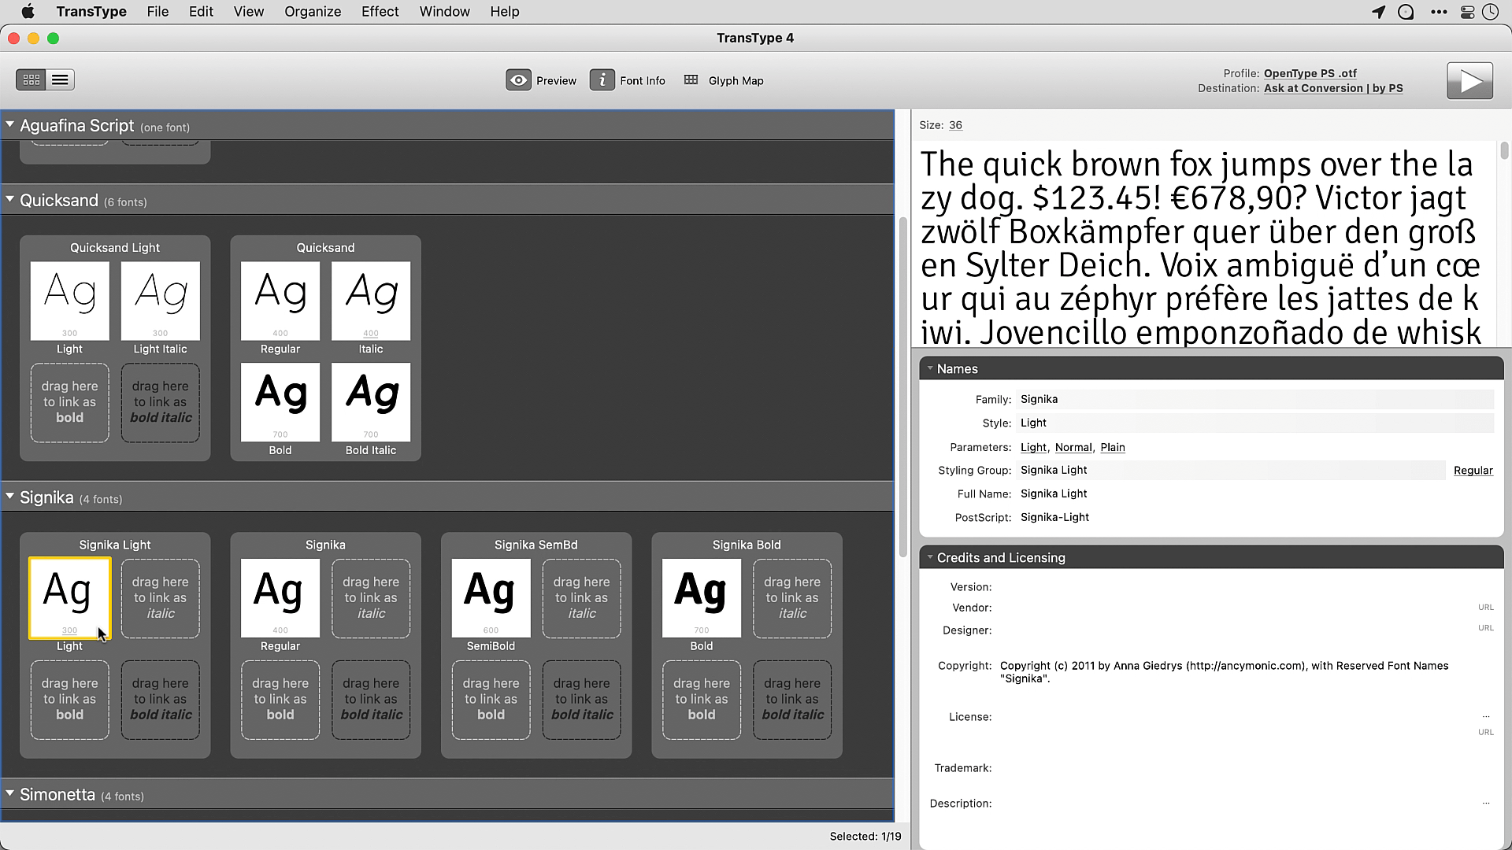Click Signika Light italic link slot
1512x850 pixels.
click(x=160, y=598)
